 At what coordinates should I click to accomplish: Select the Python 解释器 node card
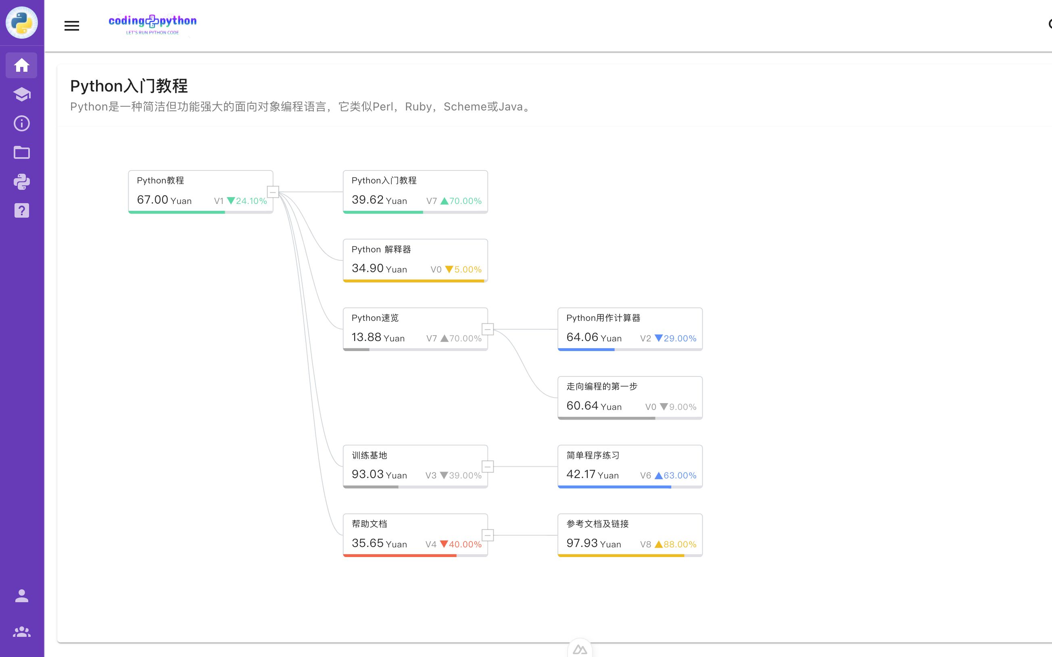(415, 261)
